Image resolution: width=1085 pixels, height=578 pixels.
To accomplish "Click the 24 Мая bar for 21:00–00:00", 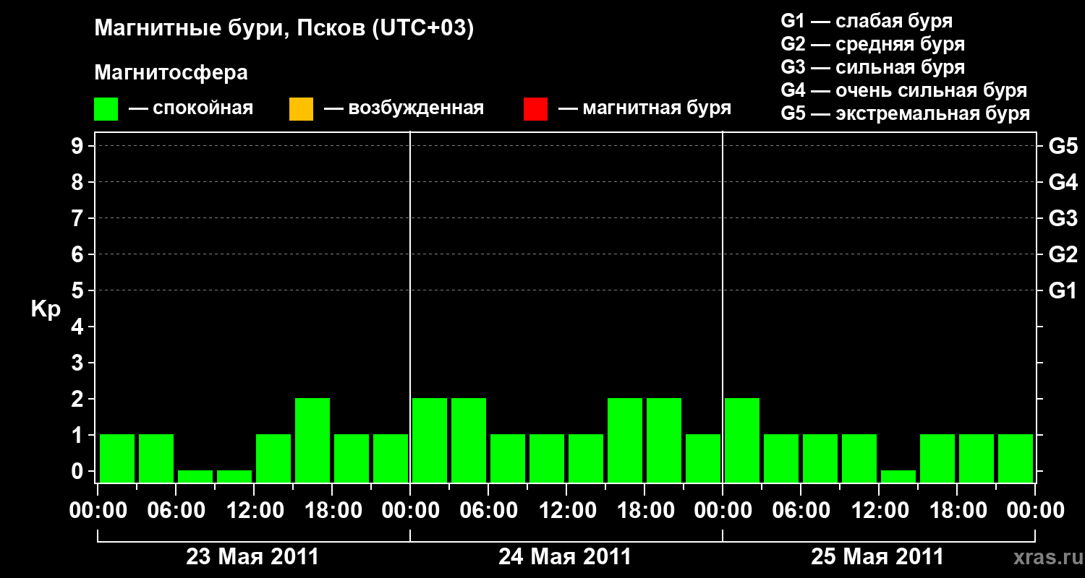I will pyautogui.click(x=703, y=458).
